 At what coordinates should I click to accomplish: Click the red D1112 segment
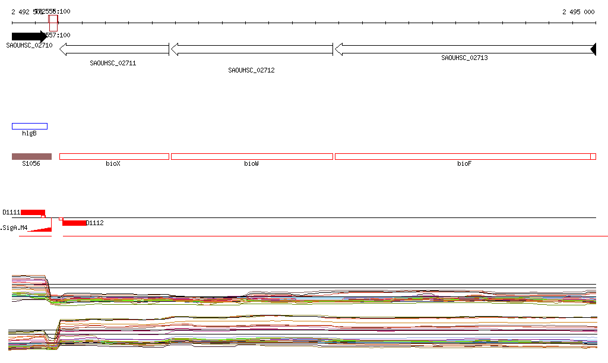click(x=74, y=223)
